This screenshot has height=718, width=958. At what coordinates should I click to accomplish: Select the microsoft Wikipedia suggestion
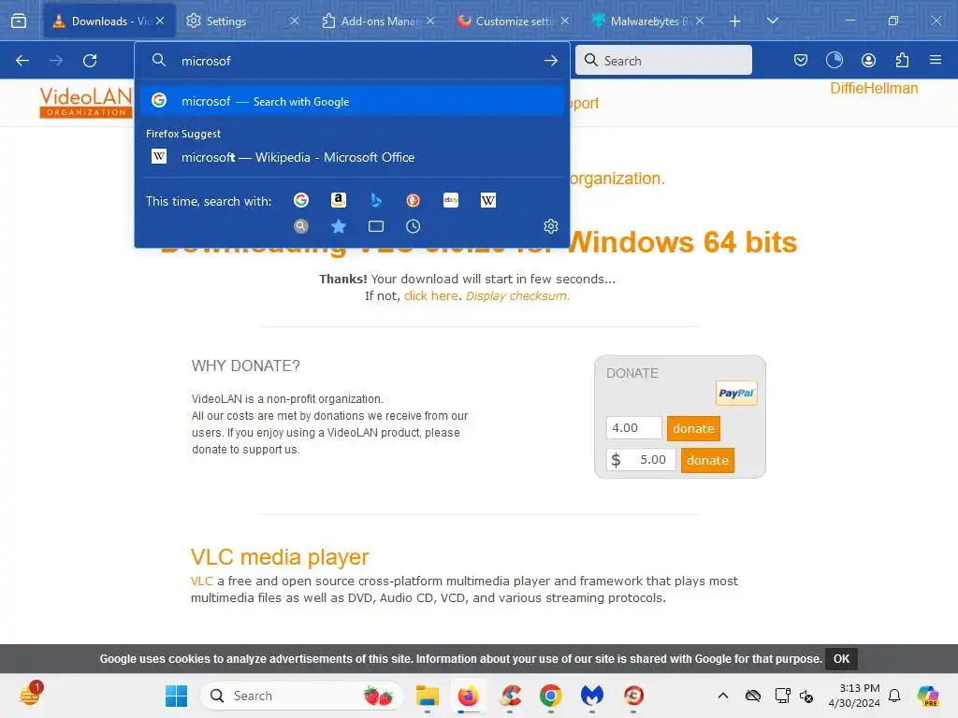352,157
